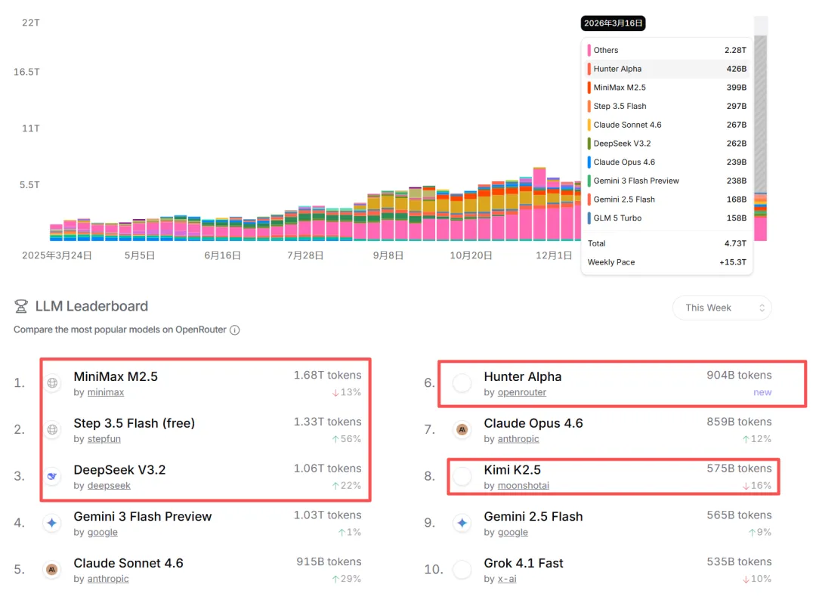Open the Gemini 2.5 Flash leaderboard title
Viewport: 816px width, 597px height.
coord(533,516)
